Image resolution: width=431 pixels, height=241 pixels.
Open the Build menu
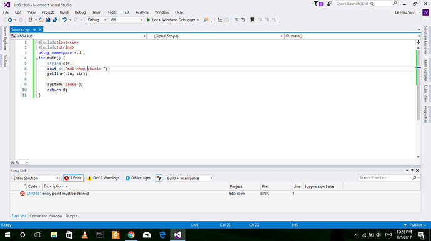click(x=64, y=12)
